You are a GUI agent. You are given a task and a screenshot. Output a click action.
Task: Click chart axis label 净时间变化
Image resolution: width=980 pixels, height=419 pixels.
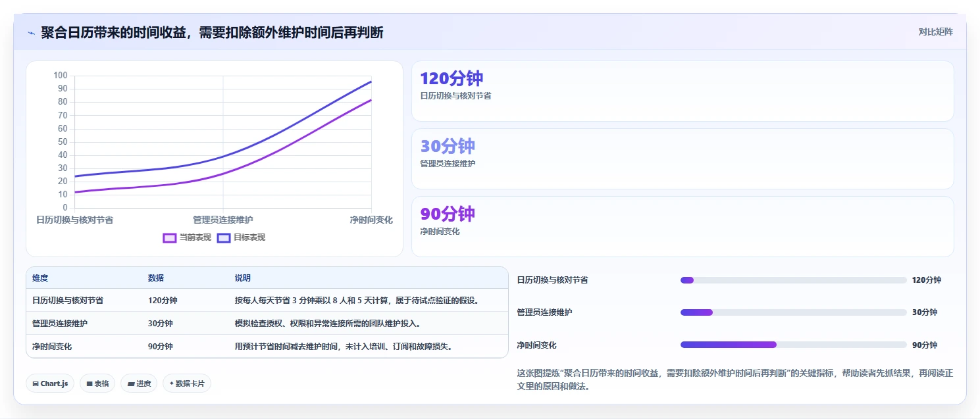[371, 220]
